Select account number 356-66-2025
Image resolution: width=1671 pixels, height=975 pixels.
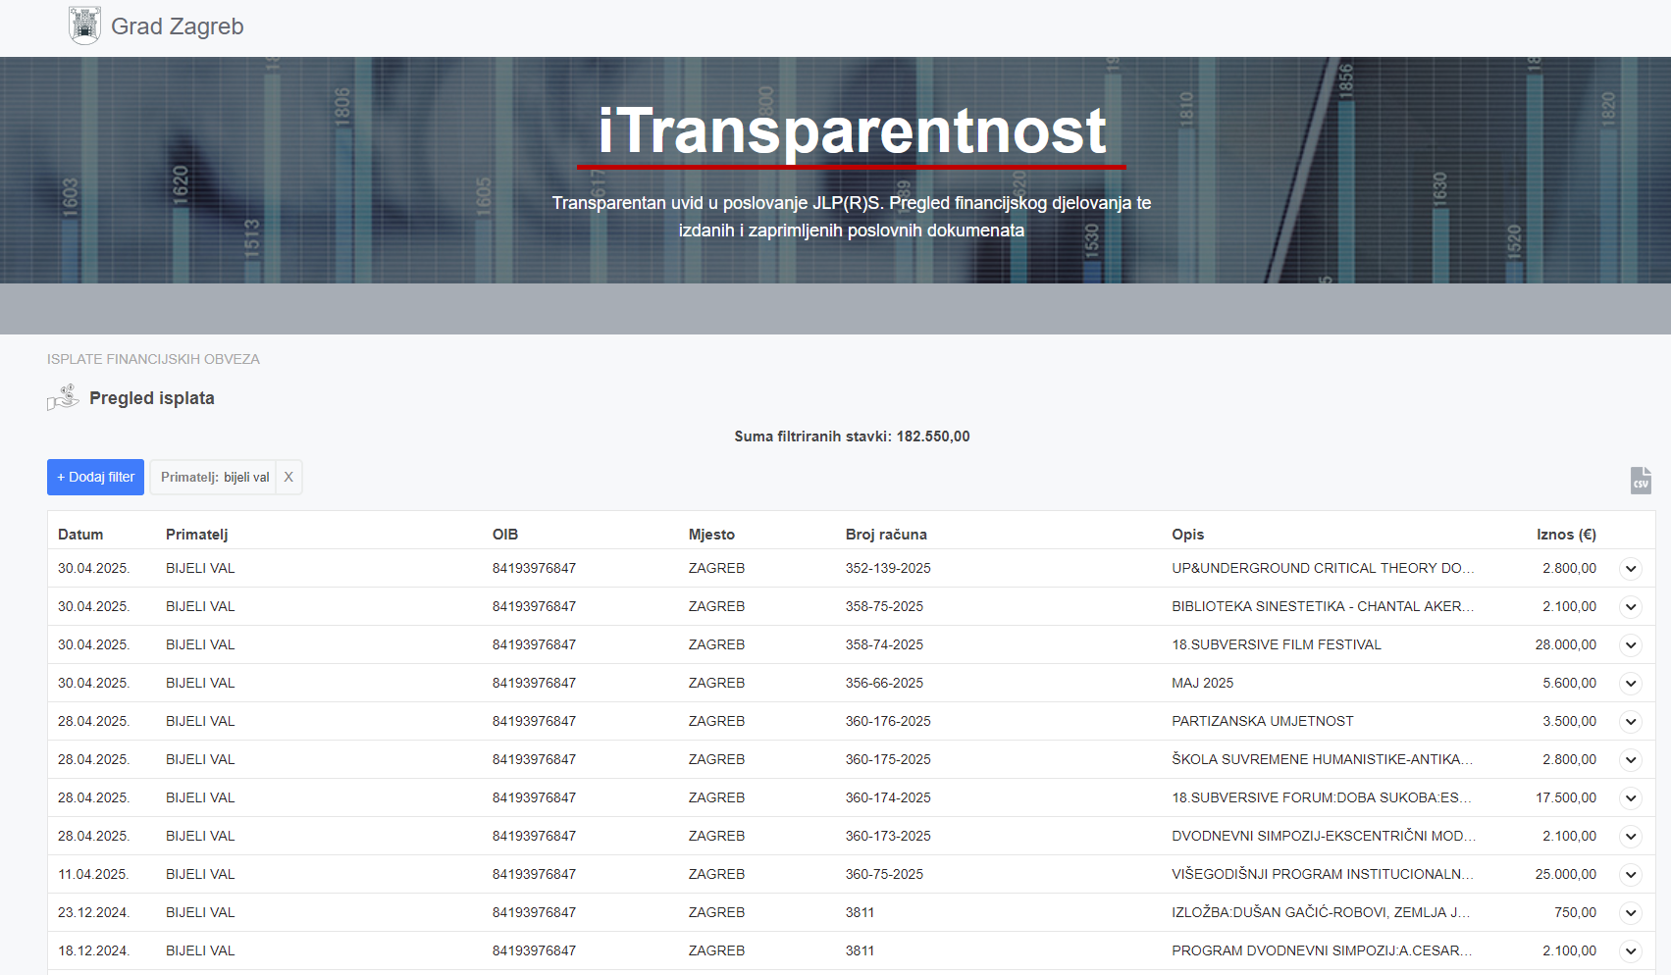884,683
